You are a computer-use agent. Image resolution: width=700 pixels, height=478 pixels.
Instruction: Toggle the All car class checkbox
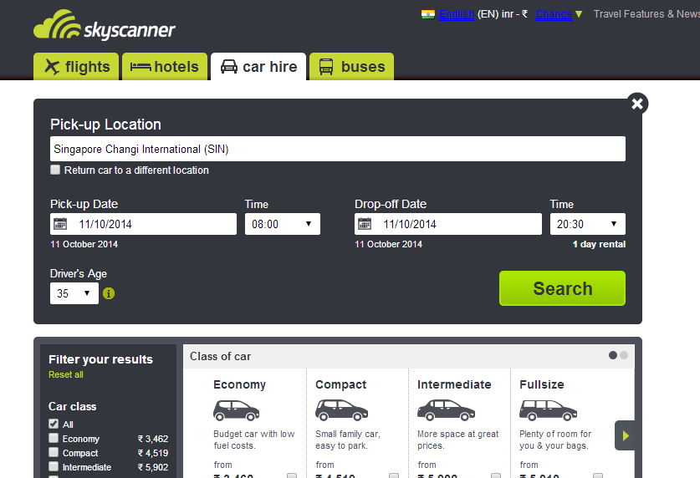[54, 424]
